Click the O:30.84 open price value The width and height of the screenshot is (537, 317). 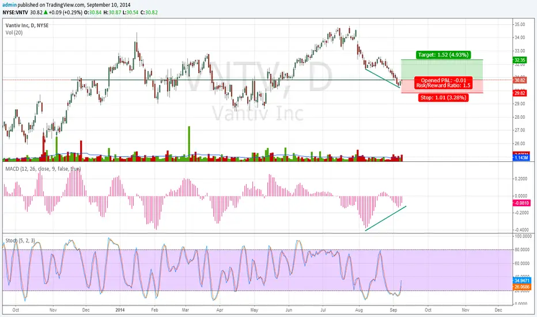(x=93, y=12)
